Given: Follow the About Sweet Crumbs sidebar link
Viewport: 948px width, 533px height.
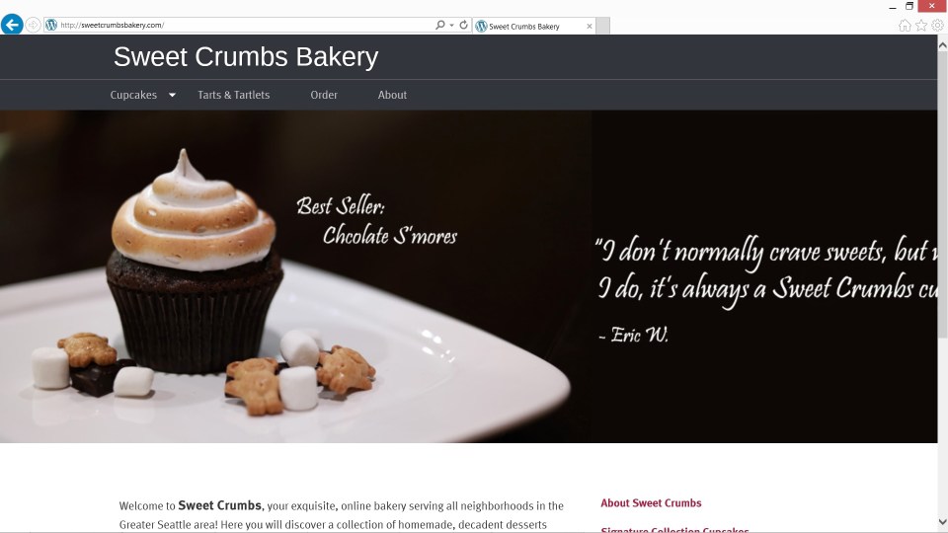Looking at the screenshot, I should (x=651, y=502).
